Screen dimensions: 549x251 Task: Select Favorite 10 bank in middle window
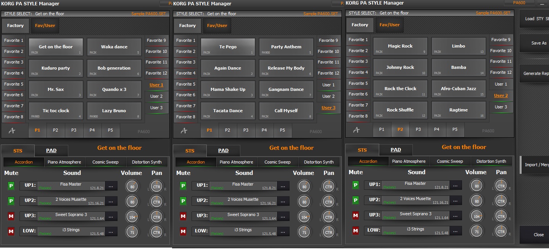coord(328,52)
